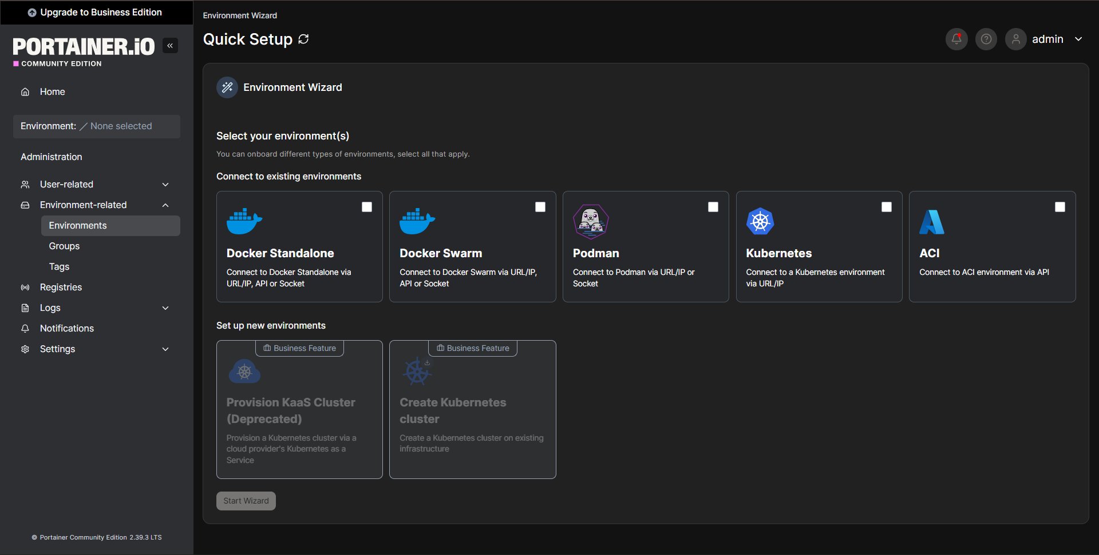Click the admin username label

click(x=1047, y=39)
